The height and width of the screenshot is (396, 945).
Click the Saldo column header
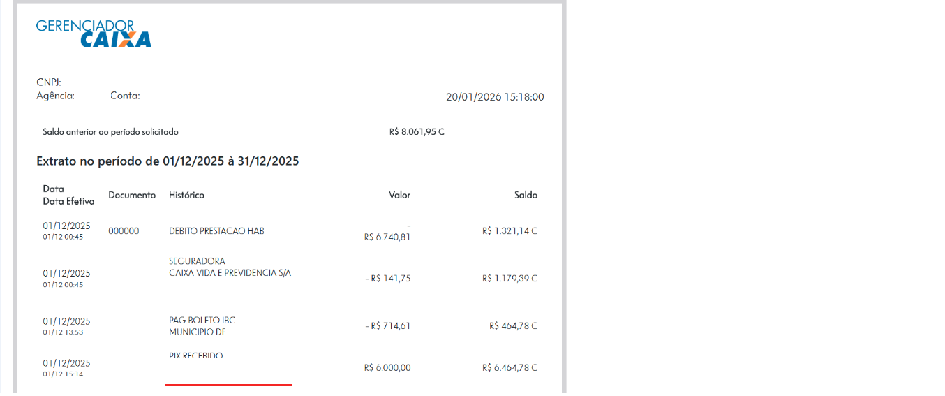coord(526,195)
